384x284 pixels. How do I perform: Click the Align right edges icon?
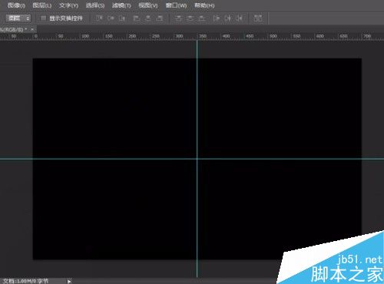pyautogui.click(x=160, y=18)
